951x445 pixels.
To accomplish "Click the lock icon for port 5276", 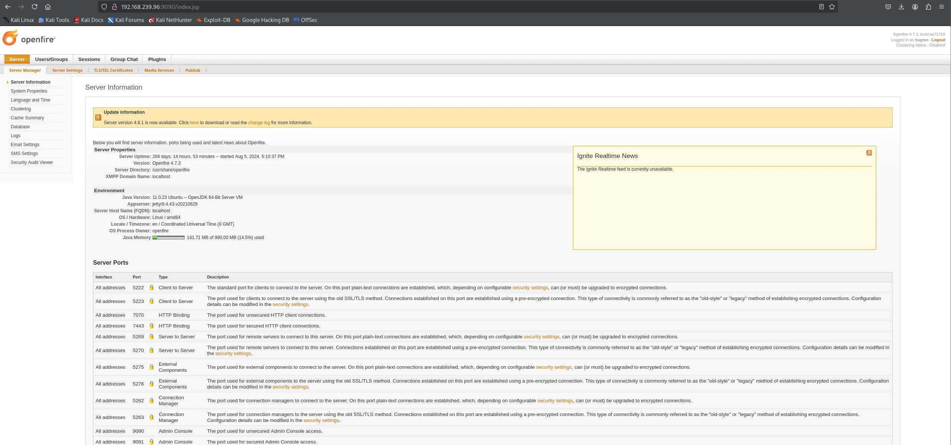I will (151, 384).
